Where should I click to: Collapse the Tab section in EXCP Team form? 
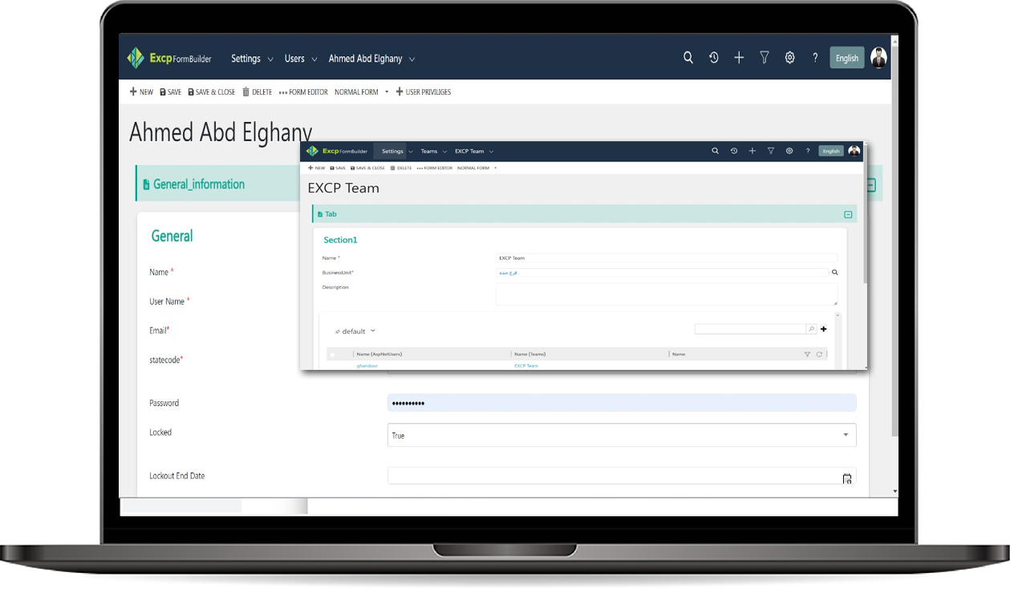tap(848, 214)
